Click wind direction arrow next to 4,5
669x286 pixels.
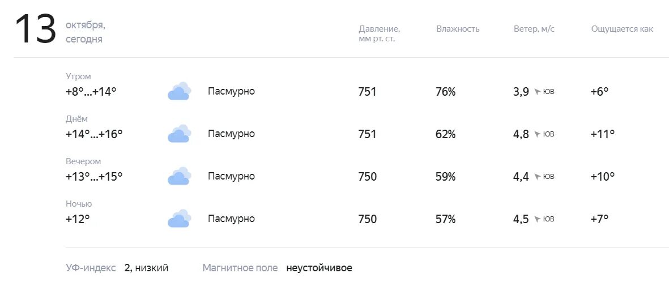pyautogui.click(x=537, y=219)
